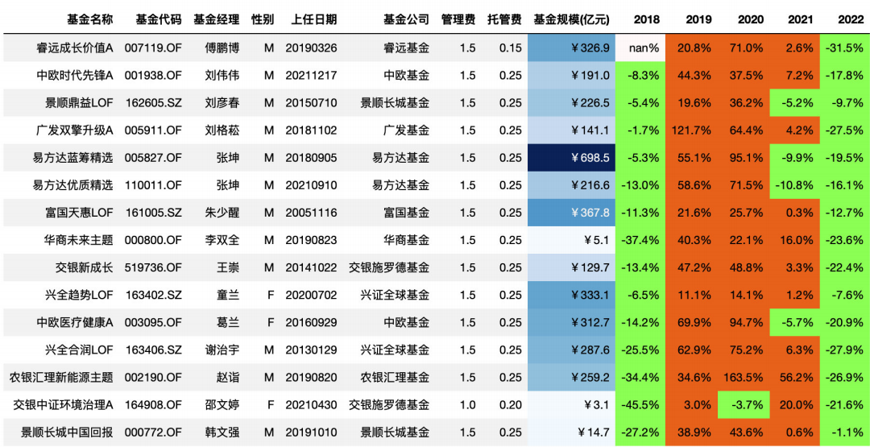Select start date 20051116
Image resolution: width=870 pixels, height=447 pixels.
tap(311, 213)
